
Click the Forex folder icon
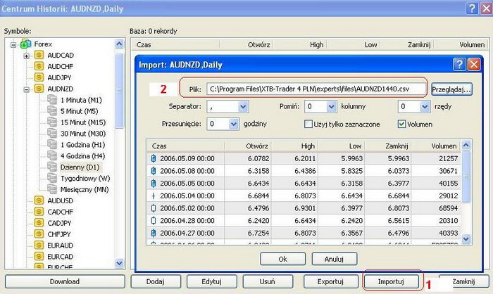coord(26,44)
